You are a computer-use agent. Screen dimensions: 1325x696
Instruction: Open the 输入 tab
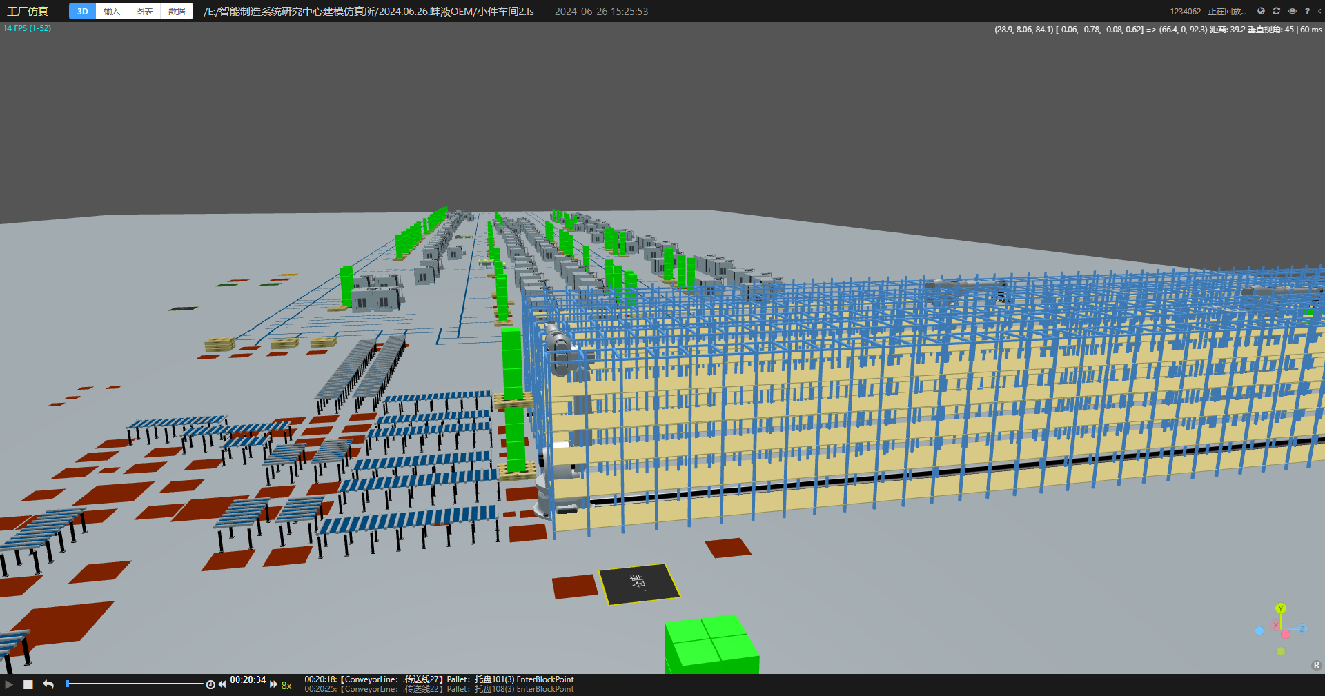[x=112, y=12]
